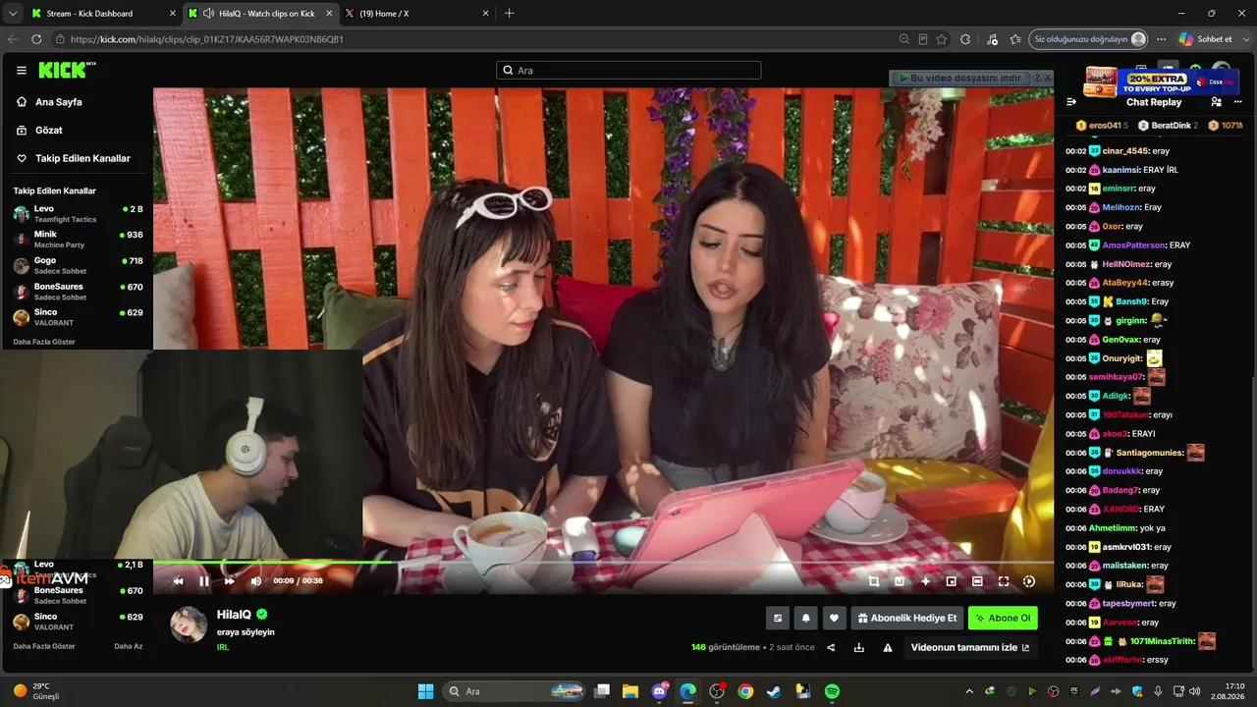Collapse the Chat Replay panel
Viewport: 1257px width, 707px height.
tap(1071, 102)
